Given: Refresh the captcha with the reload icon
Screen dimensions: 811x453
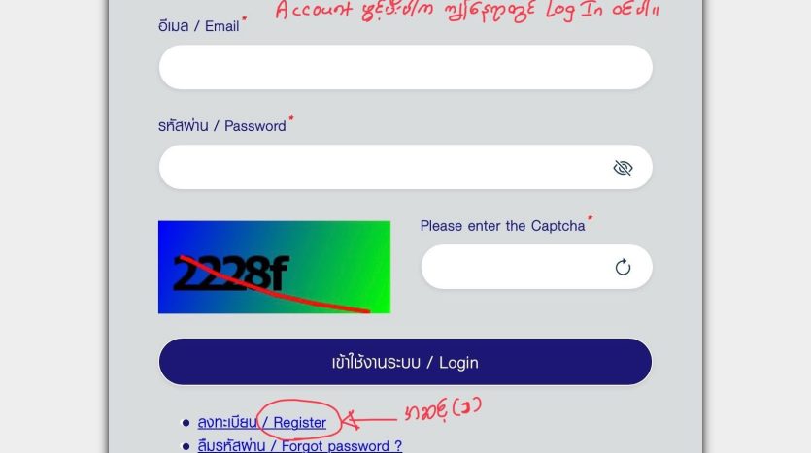Looking at the screenshot, I should click(623, 267).
